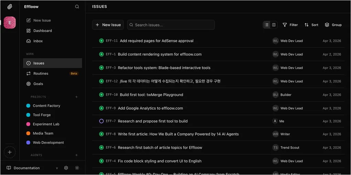This screenshot has width=351, height=175.
Task: Open Goals page
Action: [x=52, y=84]
